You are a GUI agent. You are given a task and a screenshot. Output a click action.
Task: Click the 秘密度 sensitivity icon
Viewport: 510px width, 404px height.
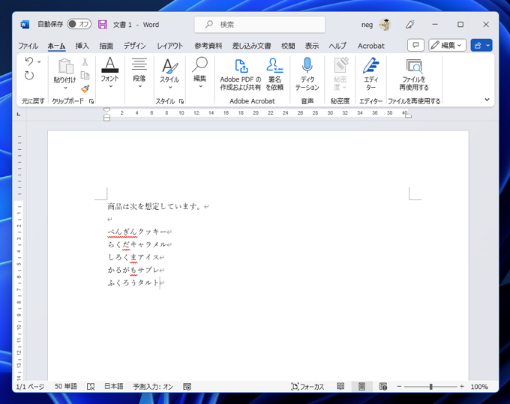click(x=340, y=65)
